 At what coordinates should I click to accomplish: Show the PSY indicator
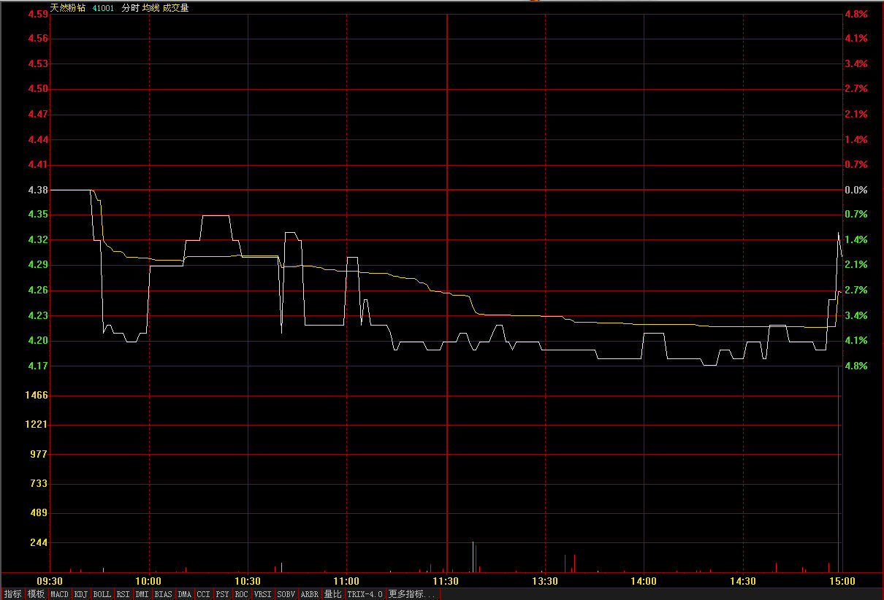click(x=223, y=594)
